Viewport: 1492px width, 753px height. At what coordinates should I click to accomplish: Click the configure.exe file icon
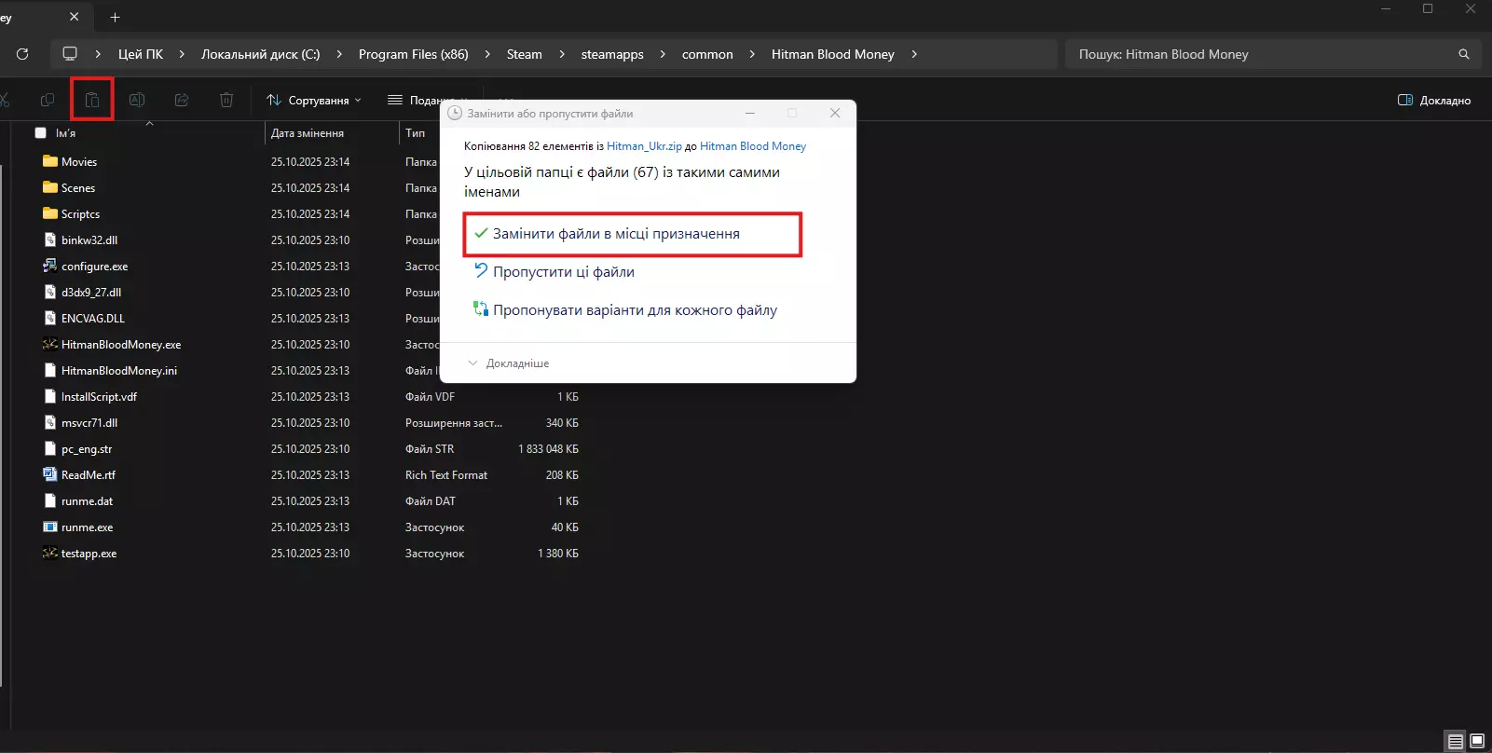click(x=50, y=266)
